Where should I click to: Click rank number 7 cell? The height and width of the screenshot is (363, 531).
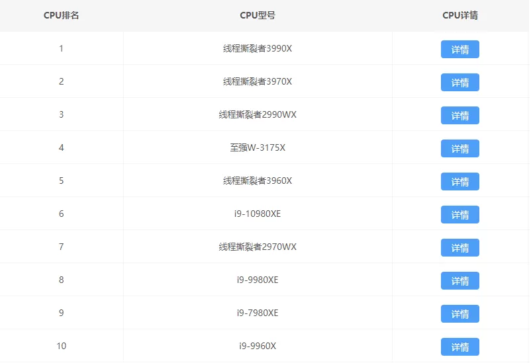[62, 247]
